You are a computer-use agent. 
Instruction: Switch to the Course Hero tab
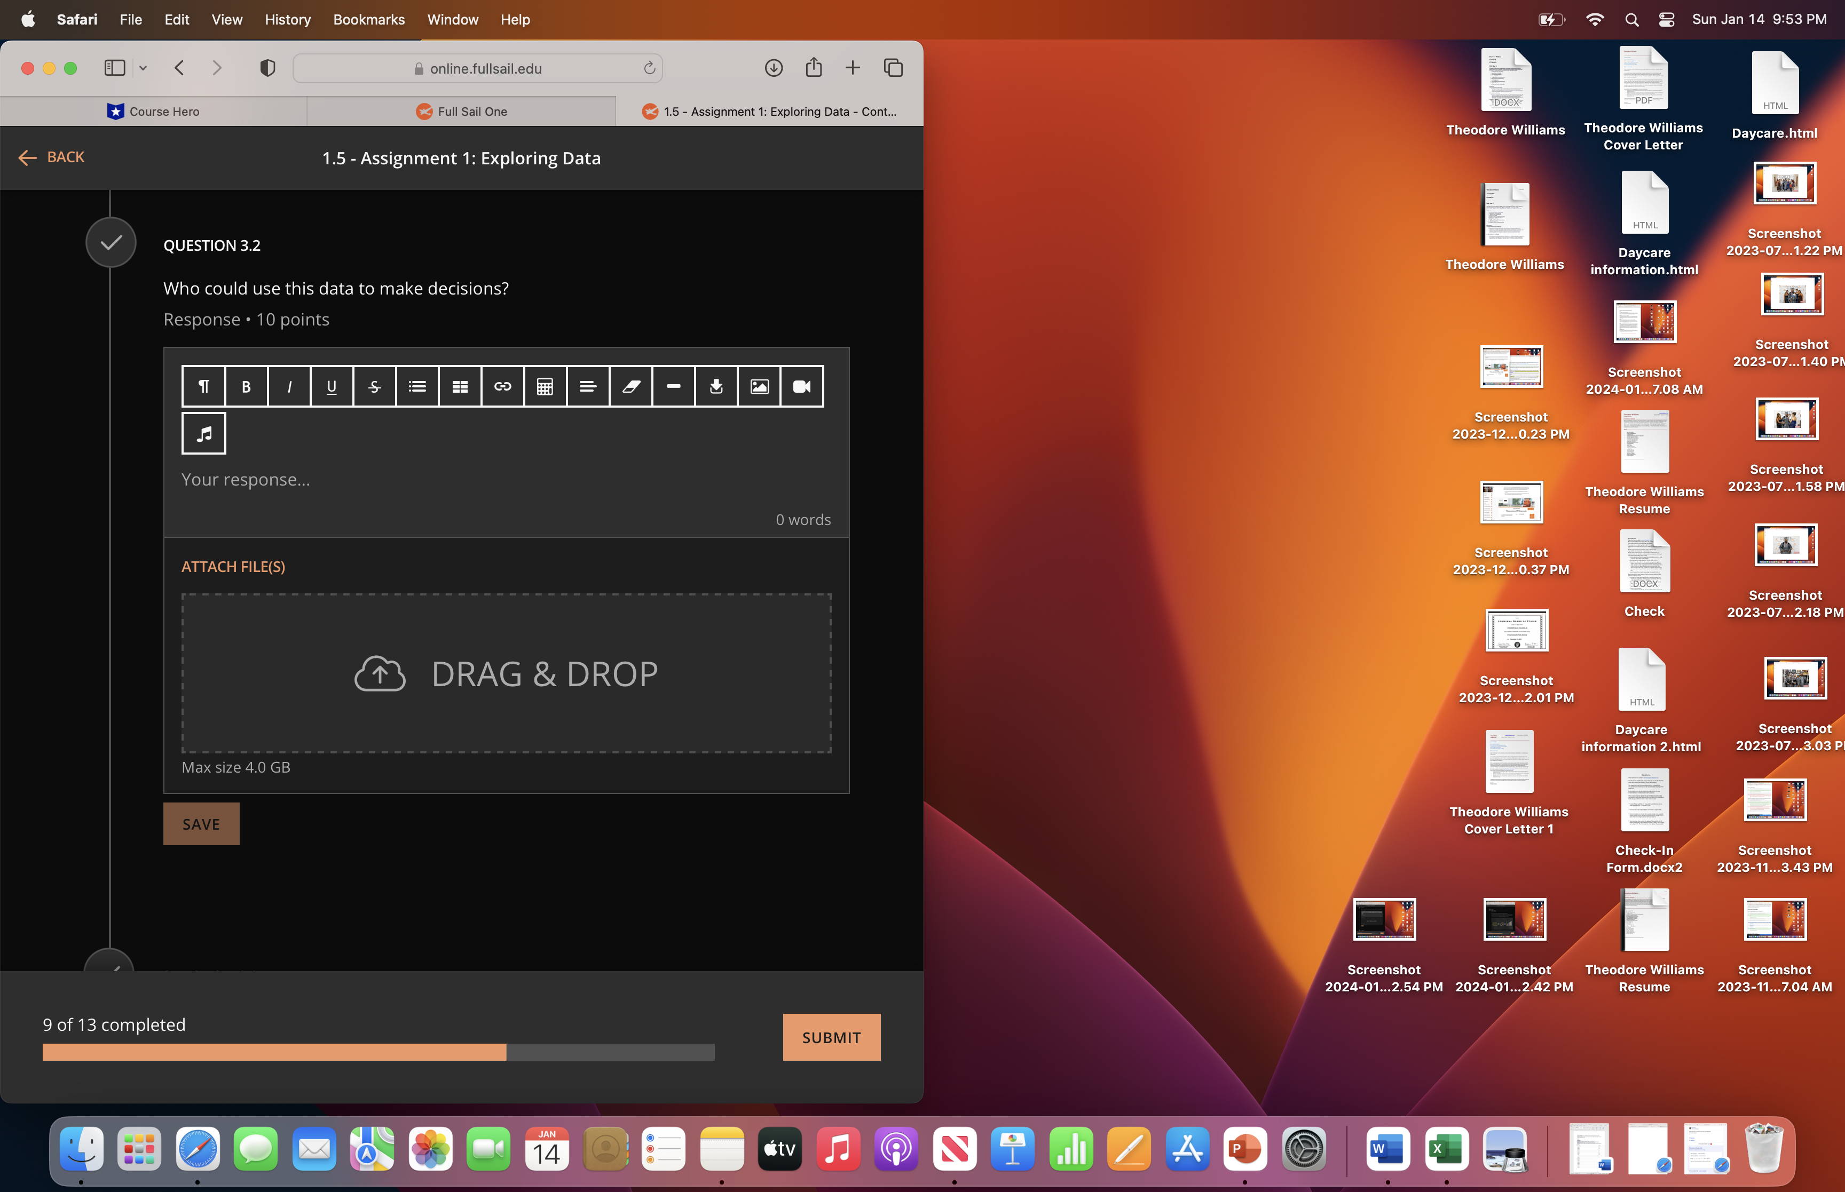pyautogui.click(x=153, y=112)
